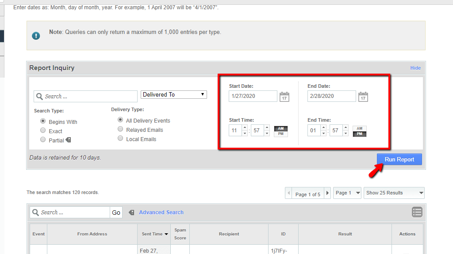
Task: Click the Event column header
Action: click(38, 234)
